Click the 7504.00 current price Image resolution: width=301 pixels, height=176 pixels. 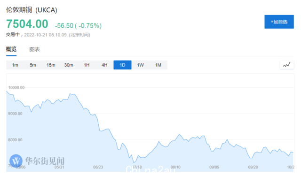tap(27, 24)
